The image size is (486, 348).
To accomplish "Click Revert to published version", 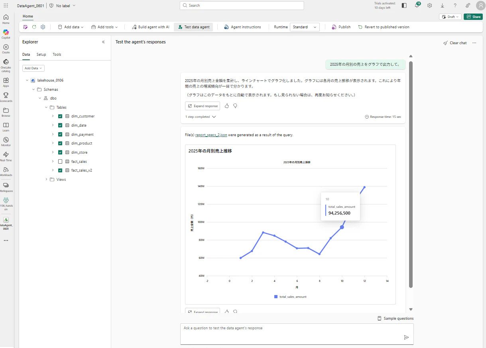I will 384,27.
